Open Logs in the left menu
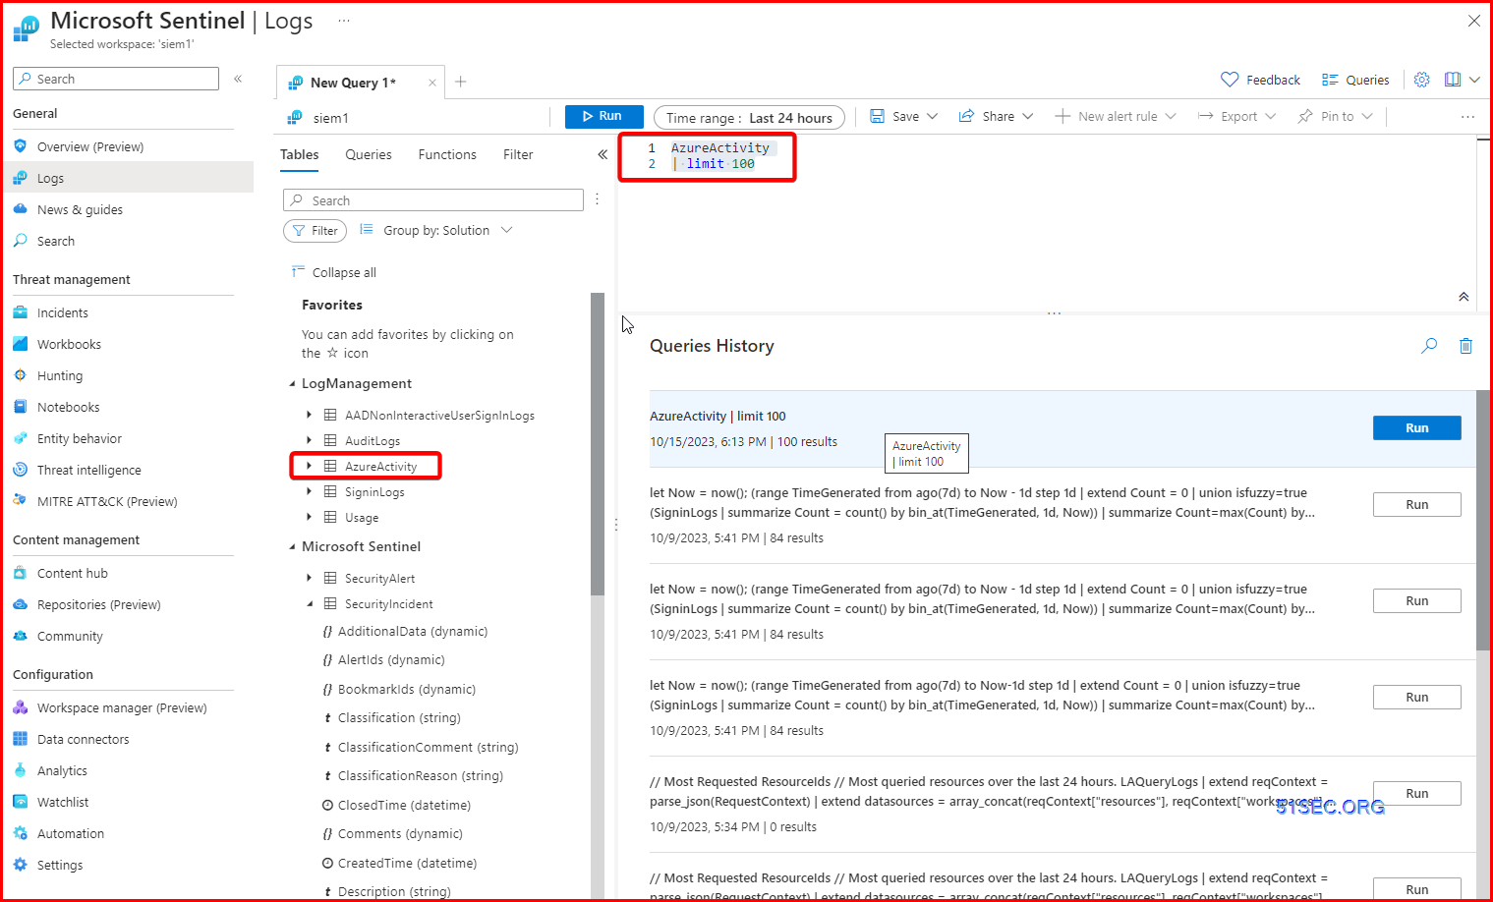This screenshot has width=1493, height=902. (127, 178)
